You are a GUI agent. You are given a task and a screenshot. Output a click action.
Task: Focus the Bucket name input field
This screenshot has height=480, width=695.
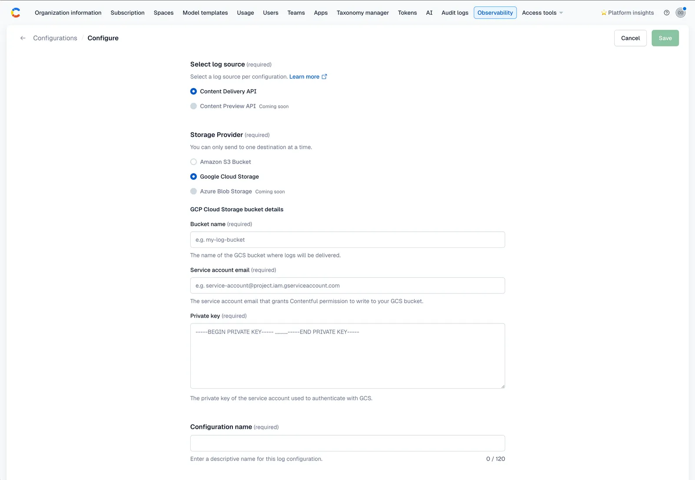click(x=347, y=240)
